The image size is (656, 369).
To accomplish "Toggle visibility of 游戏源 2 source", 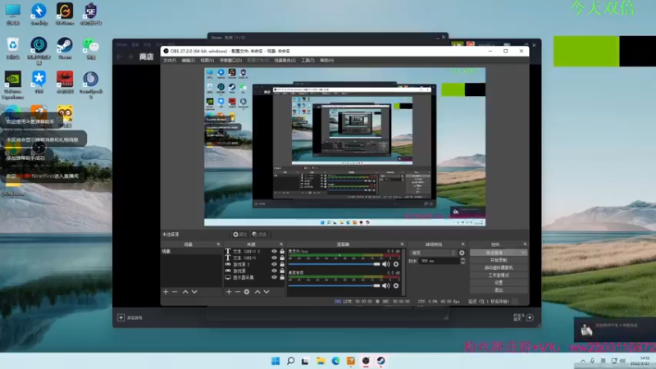I will click(x=274, y=264).
